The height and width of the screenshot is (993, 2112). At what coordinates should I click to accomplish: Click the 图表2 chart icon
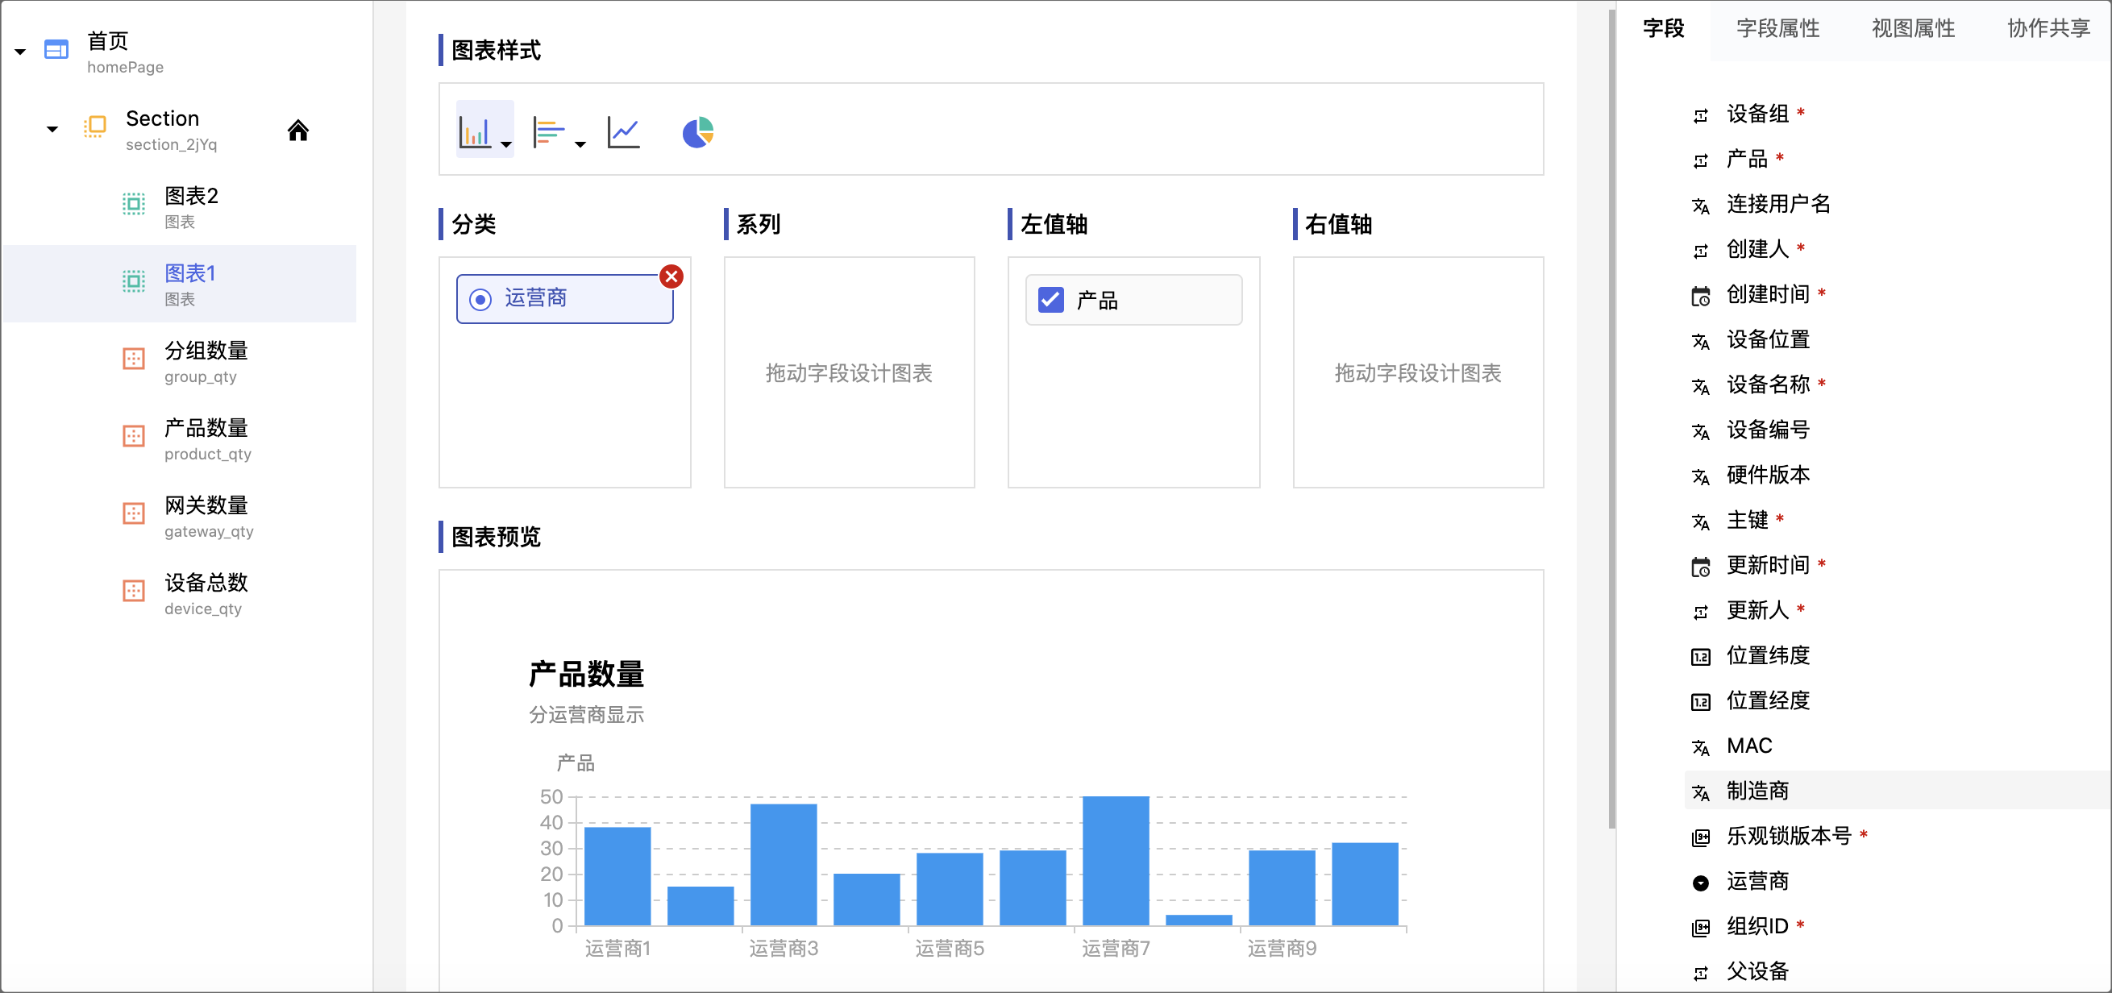[134, 204]
